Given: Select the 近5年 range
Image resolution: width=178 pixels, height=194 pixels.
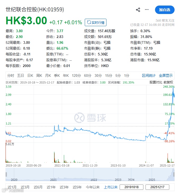Looking at the screenshot, I should point(77,187).
